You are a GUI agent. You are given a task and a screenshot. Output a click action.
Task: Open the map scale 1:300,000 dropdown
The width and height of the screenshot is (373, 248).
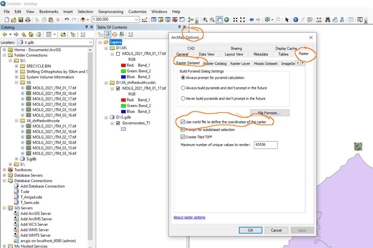pos(136,19)
